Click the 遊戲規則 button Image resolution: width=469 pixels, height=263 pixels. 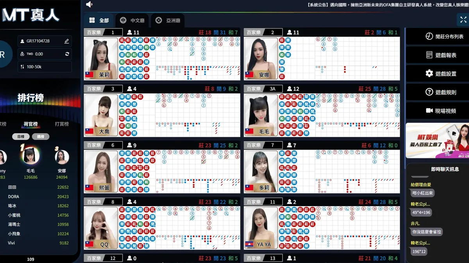(437, 92)
